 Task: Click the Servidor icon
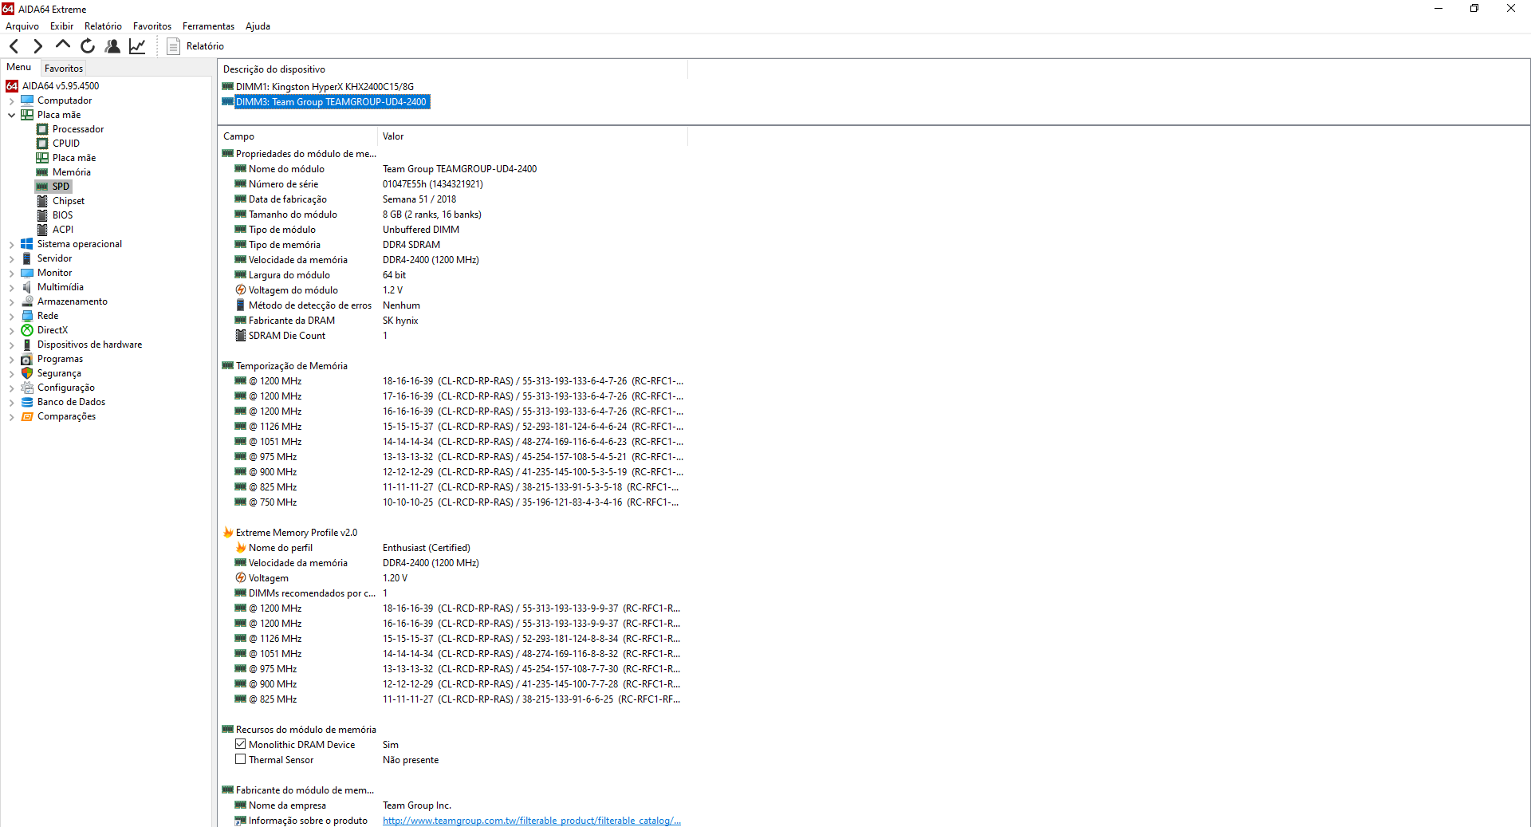27,258
